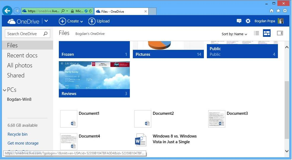This screenshot has height=160, width=292.
Task: Click the Create plus circle icon
Action: point(62,21)
